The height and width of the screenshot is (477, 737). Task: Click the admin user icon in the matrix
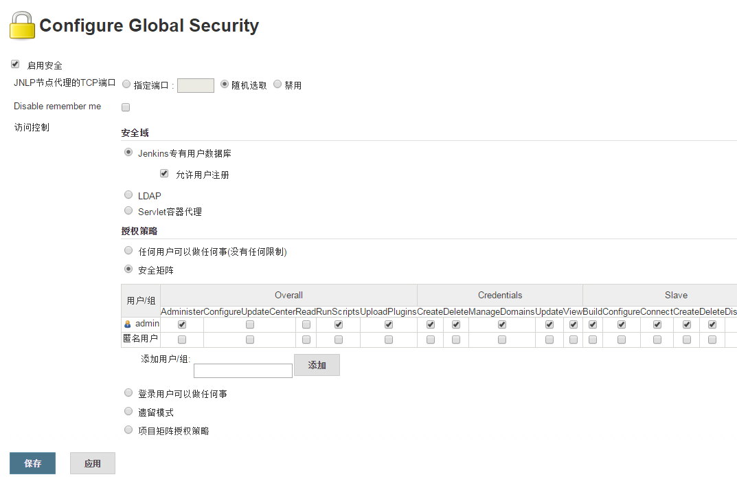pos(128,324)
